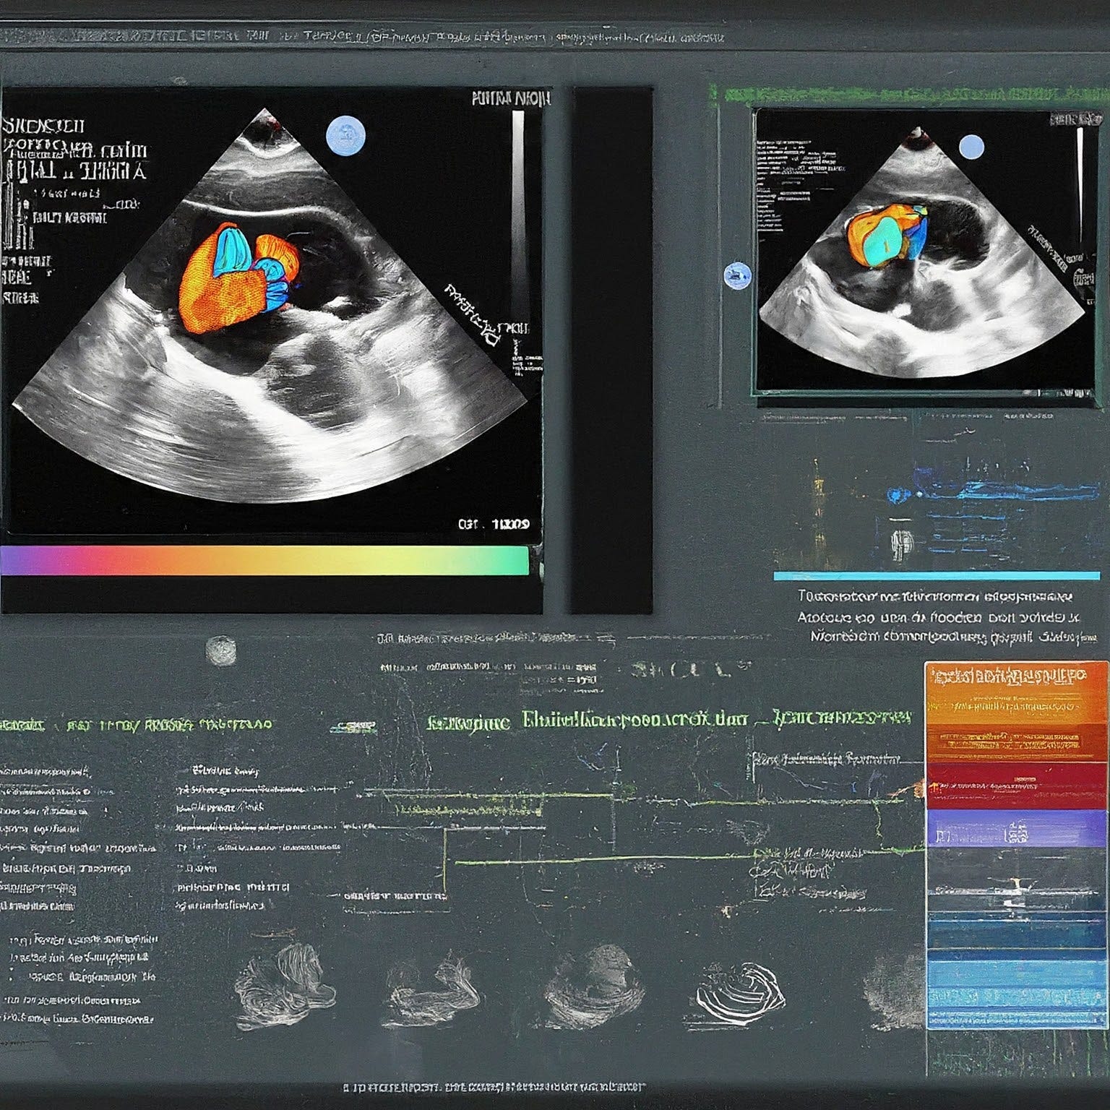The height and width of the screenshot is (1110, 1110).
Task: Select the small ultrasound scan in right panel
Action: point(924,251)
